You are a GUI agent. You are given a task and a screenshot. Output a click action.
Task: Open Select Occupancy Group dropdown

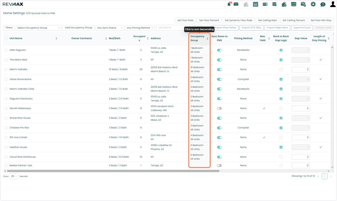39,28
